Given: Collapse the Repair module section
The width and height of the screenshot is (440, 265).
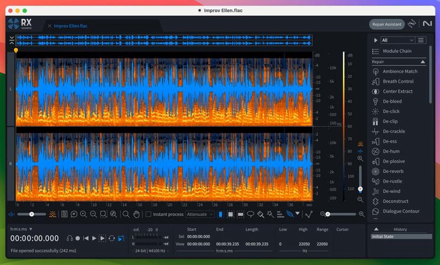Looking at the screenshot, I should (422, 62).
